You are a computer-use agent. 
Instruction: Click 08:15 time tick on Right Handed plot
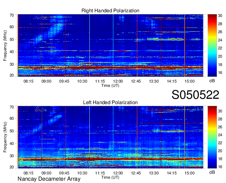coord(28,81)
